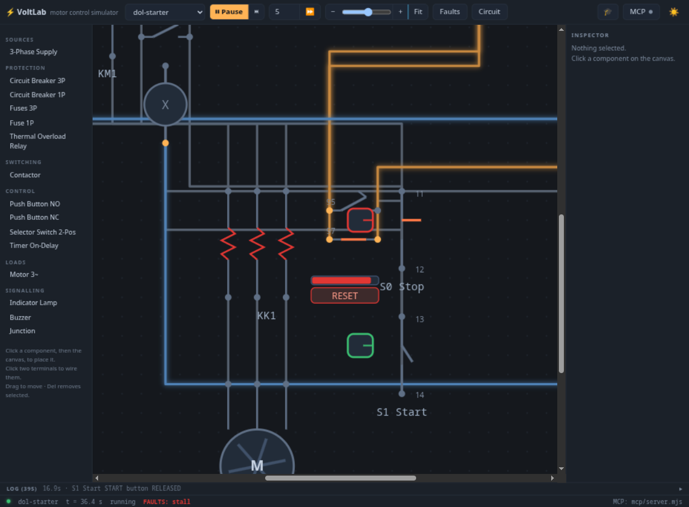The height and width of the screenshot is (507, 689).
Task: Select Contactor in the Switching section
Action: click(x=25, y=175)
